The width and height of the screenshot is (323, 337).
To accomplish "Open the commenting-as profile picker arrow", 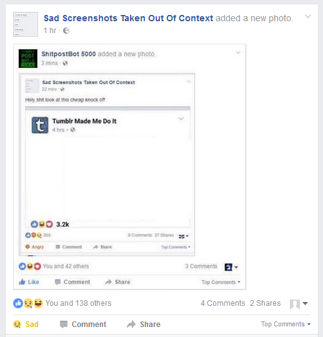I will coord(305,303).
